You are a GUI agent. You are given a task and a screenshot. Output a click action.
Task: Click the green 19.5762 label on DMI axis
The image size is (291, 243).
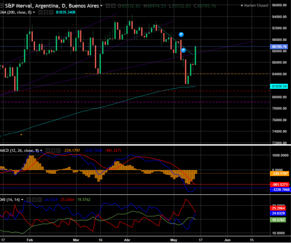coord(278,220)
